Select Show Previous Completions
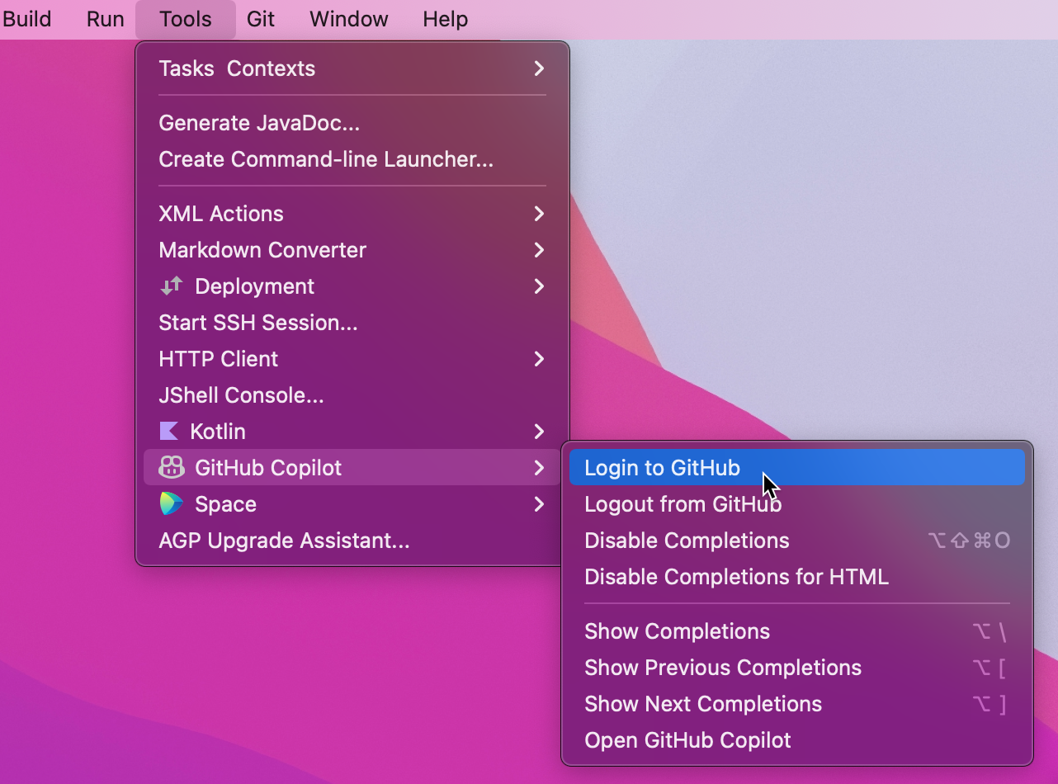The image size is (1058, 784). (797, 668)
